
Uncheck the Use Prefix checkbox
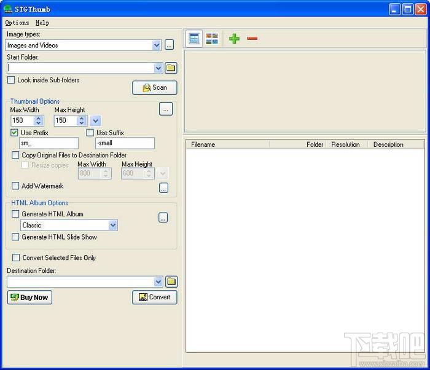click(x=14, y=133)
